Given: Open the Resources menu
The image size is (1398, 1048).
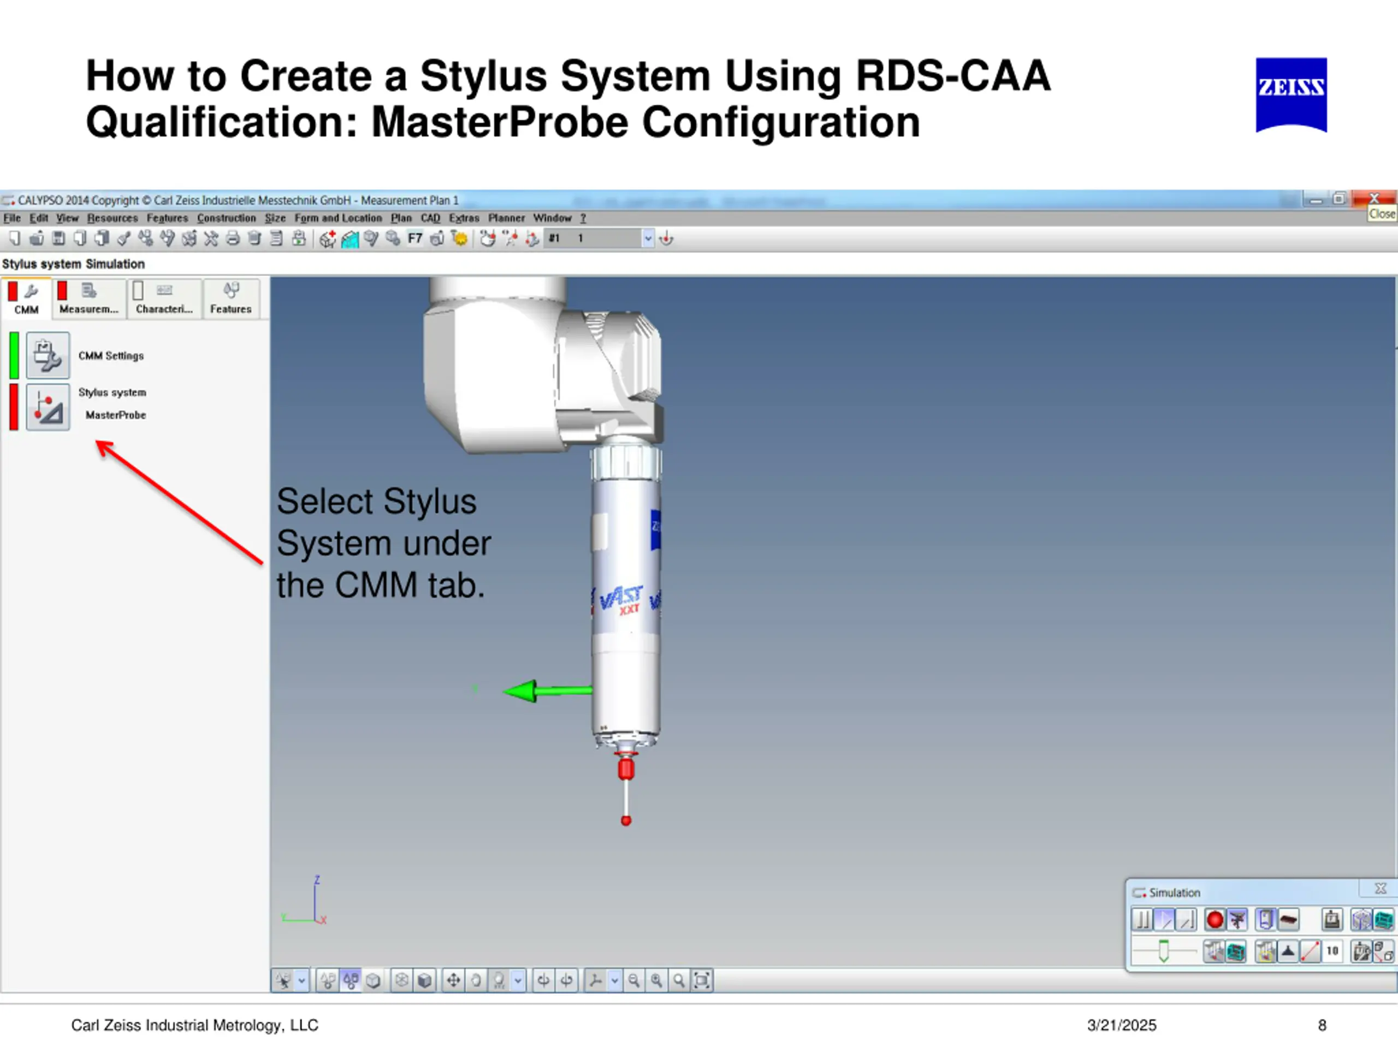Looking at the screenshot, I should 112,218.
